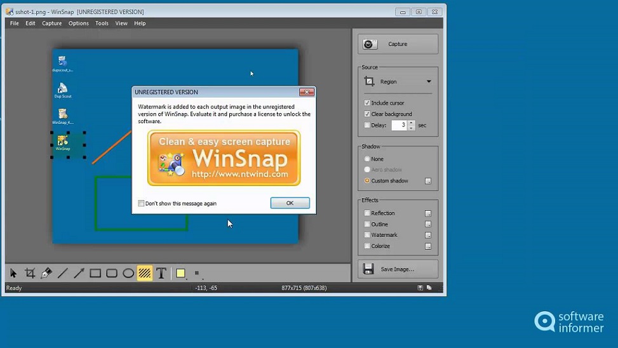Select the Crop tool
This screenshot has height=348, width=618.
[30, 273]
